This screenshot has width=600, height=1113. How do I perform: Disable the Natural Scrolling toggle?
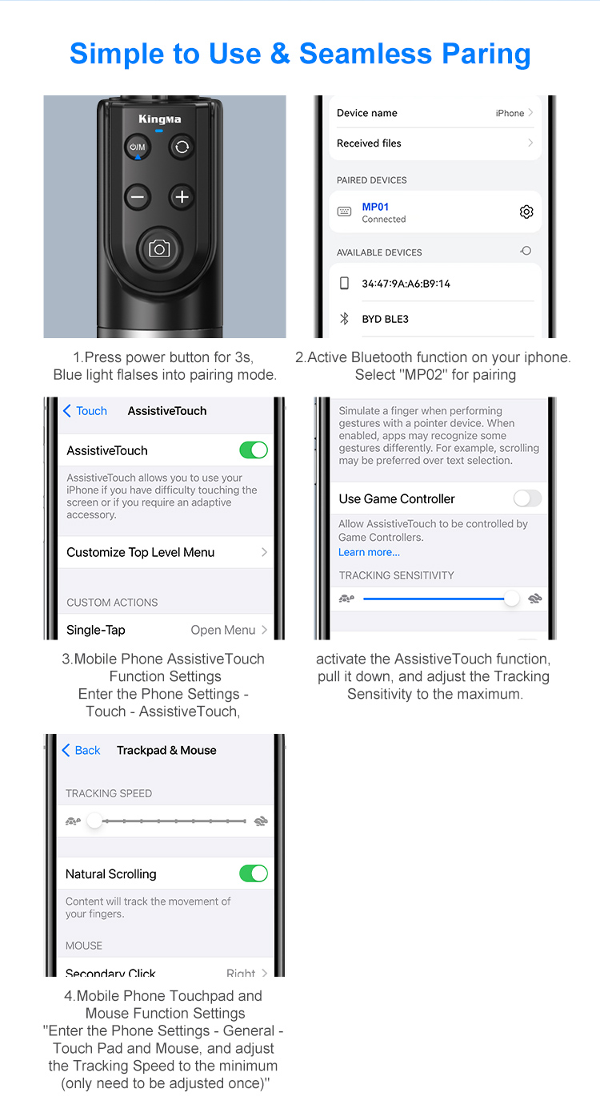point(254,873)
